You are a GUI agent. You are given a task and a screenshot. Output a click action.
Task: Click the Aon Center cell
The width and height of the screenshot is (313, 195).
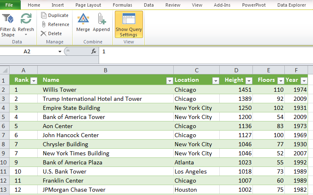click(105, 126)
